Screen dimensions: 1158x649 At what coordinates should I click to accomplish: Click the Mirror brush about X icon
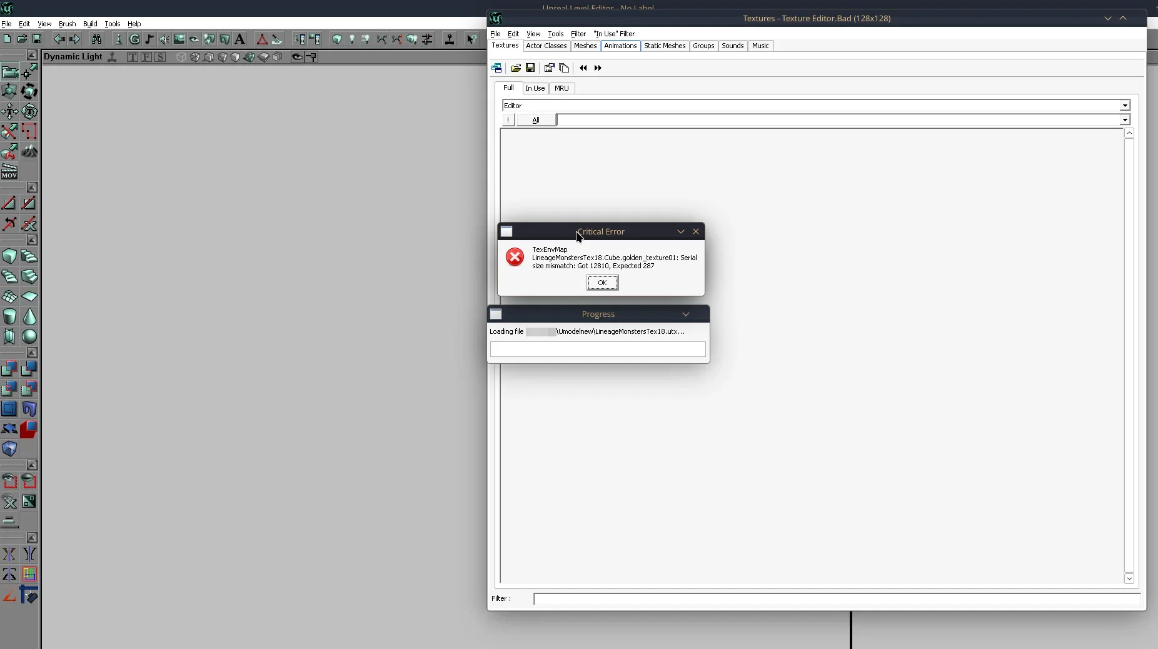[x=9, y=554]
